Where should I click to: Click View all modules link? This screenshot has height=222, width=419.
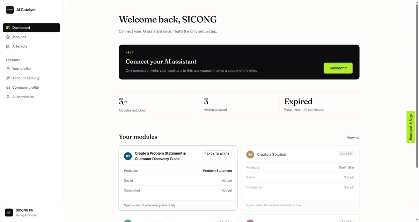(x=353, y=138)
